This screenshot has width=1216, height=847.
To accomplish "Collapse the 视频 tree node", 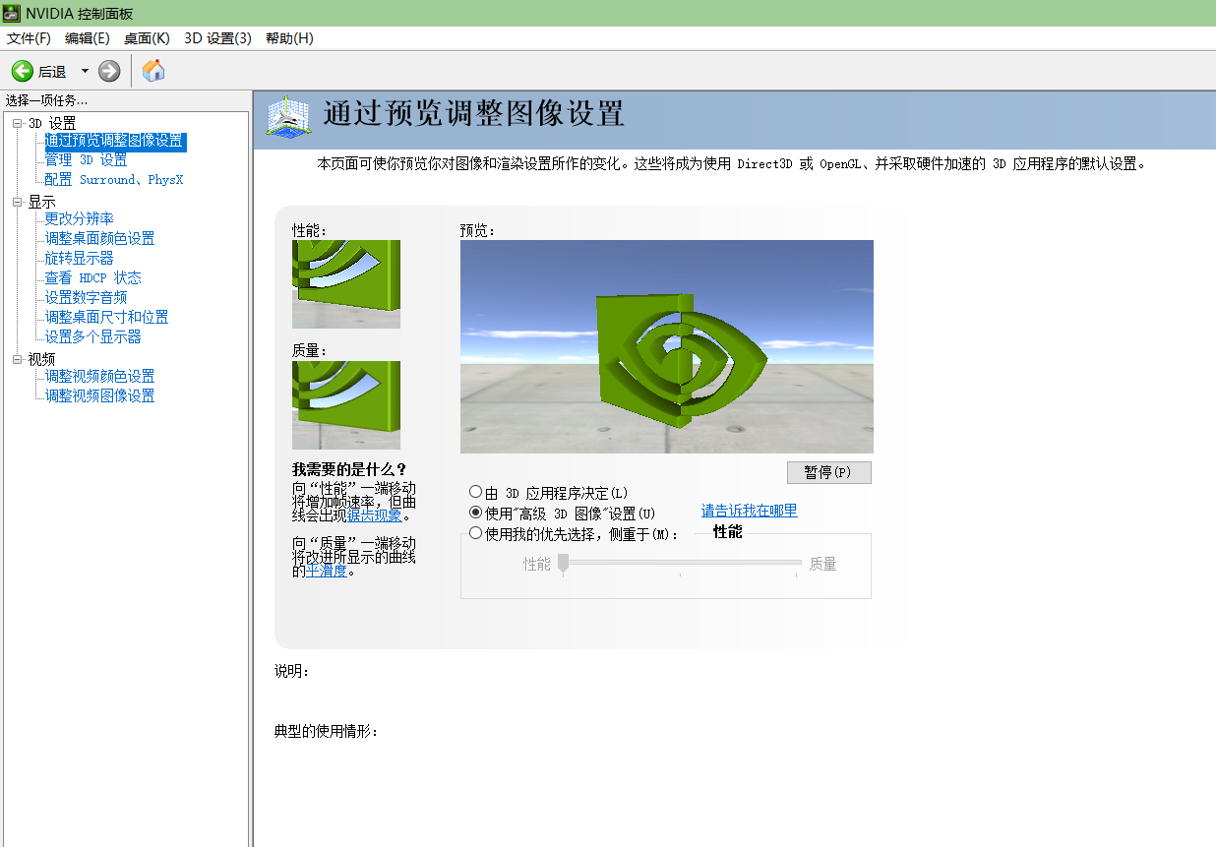I will pyautogui.click(x=17, y=359).
